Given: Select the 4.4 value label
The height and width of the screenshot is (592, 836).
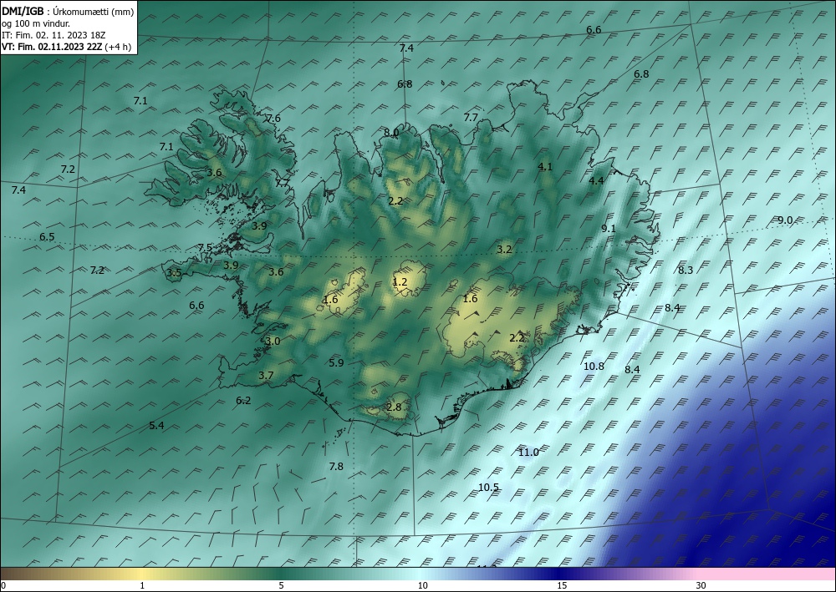Looking at the screenshot, I should point(596,181).
